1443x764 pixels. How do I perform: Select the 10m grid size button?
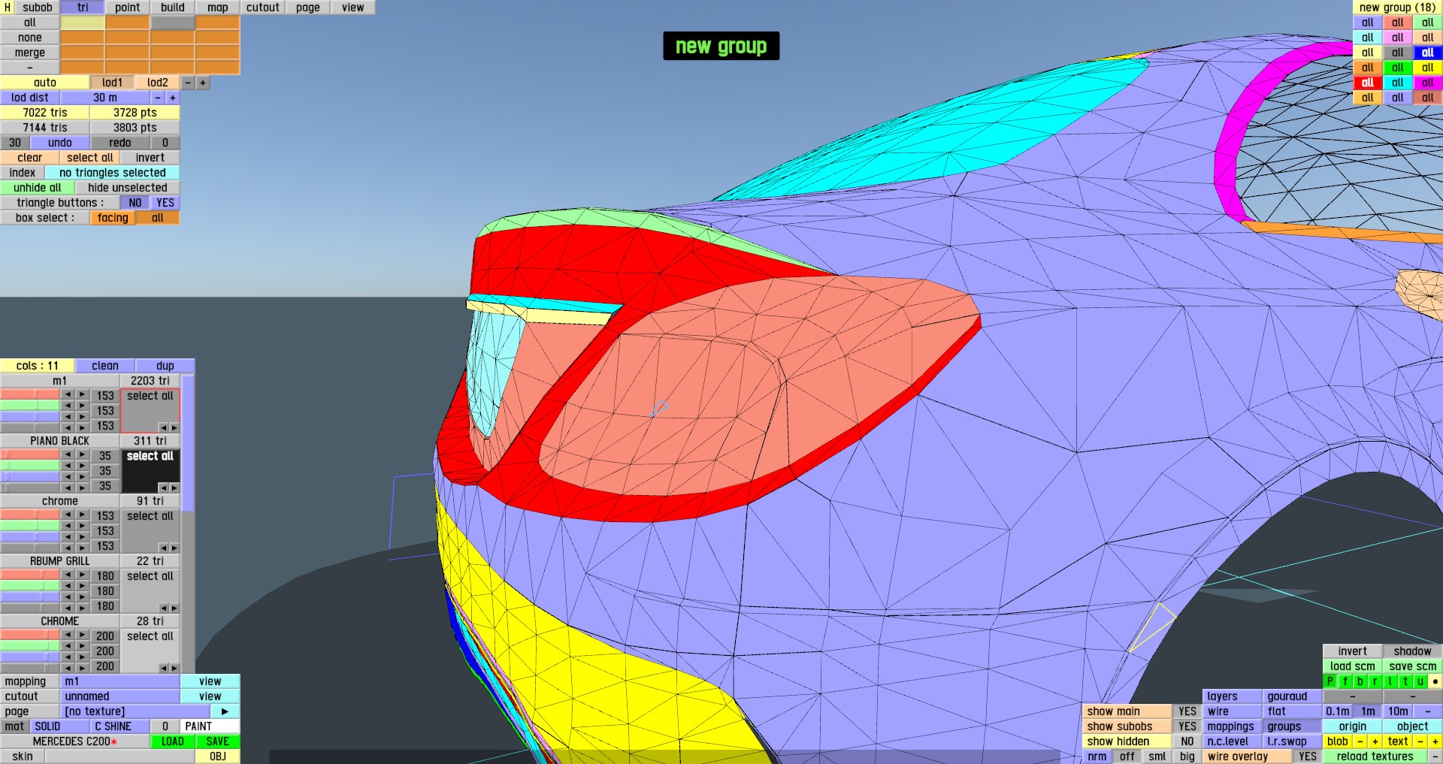(1398, 711)
